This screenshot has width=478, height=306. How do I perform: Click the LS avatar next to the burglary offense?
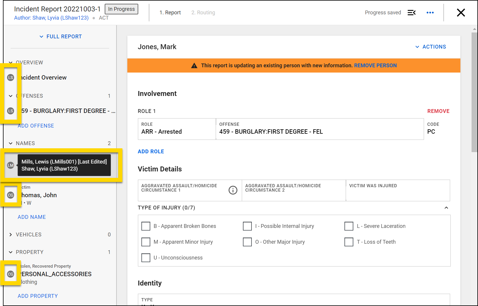(x=11, y=111)
